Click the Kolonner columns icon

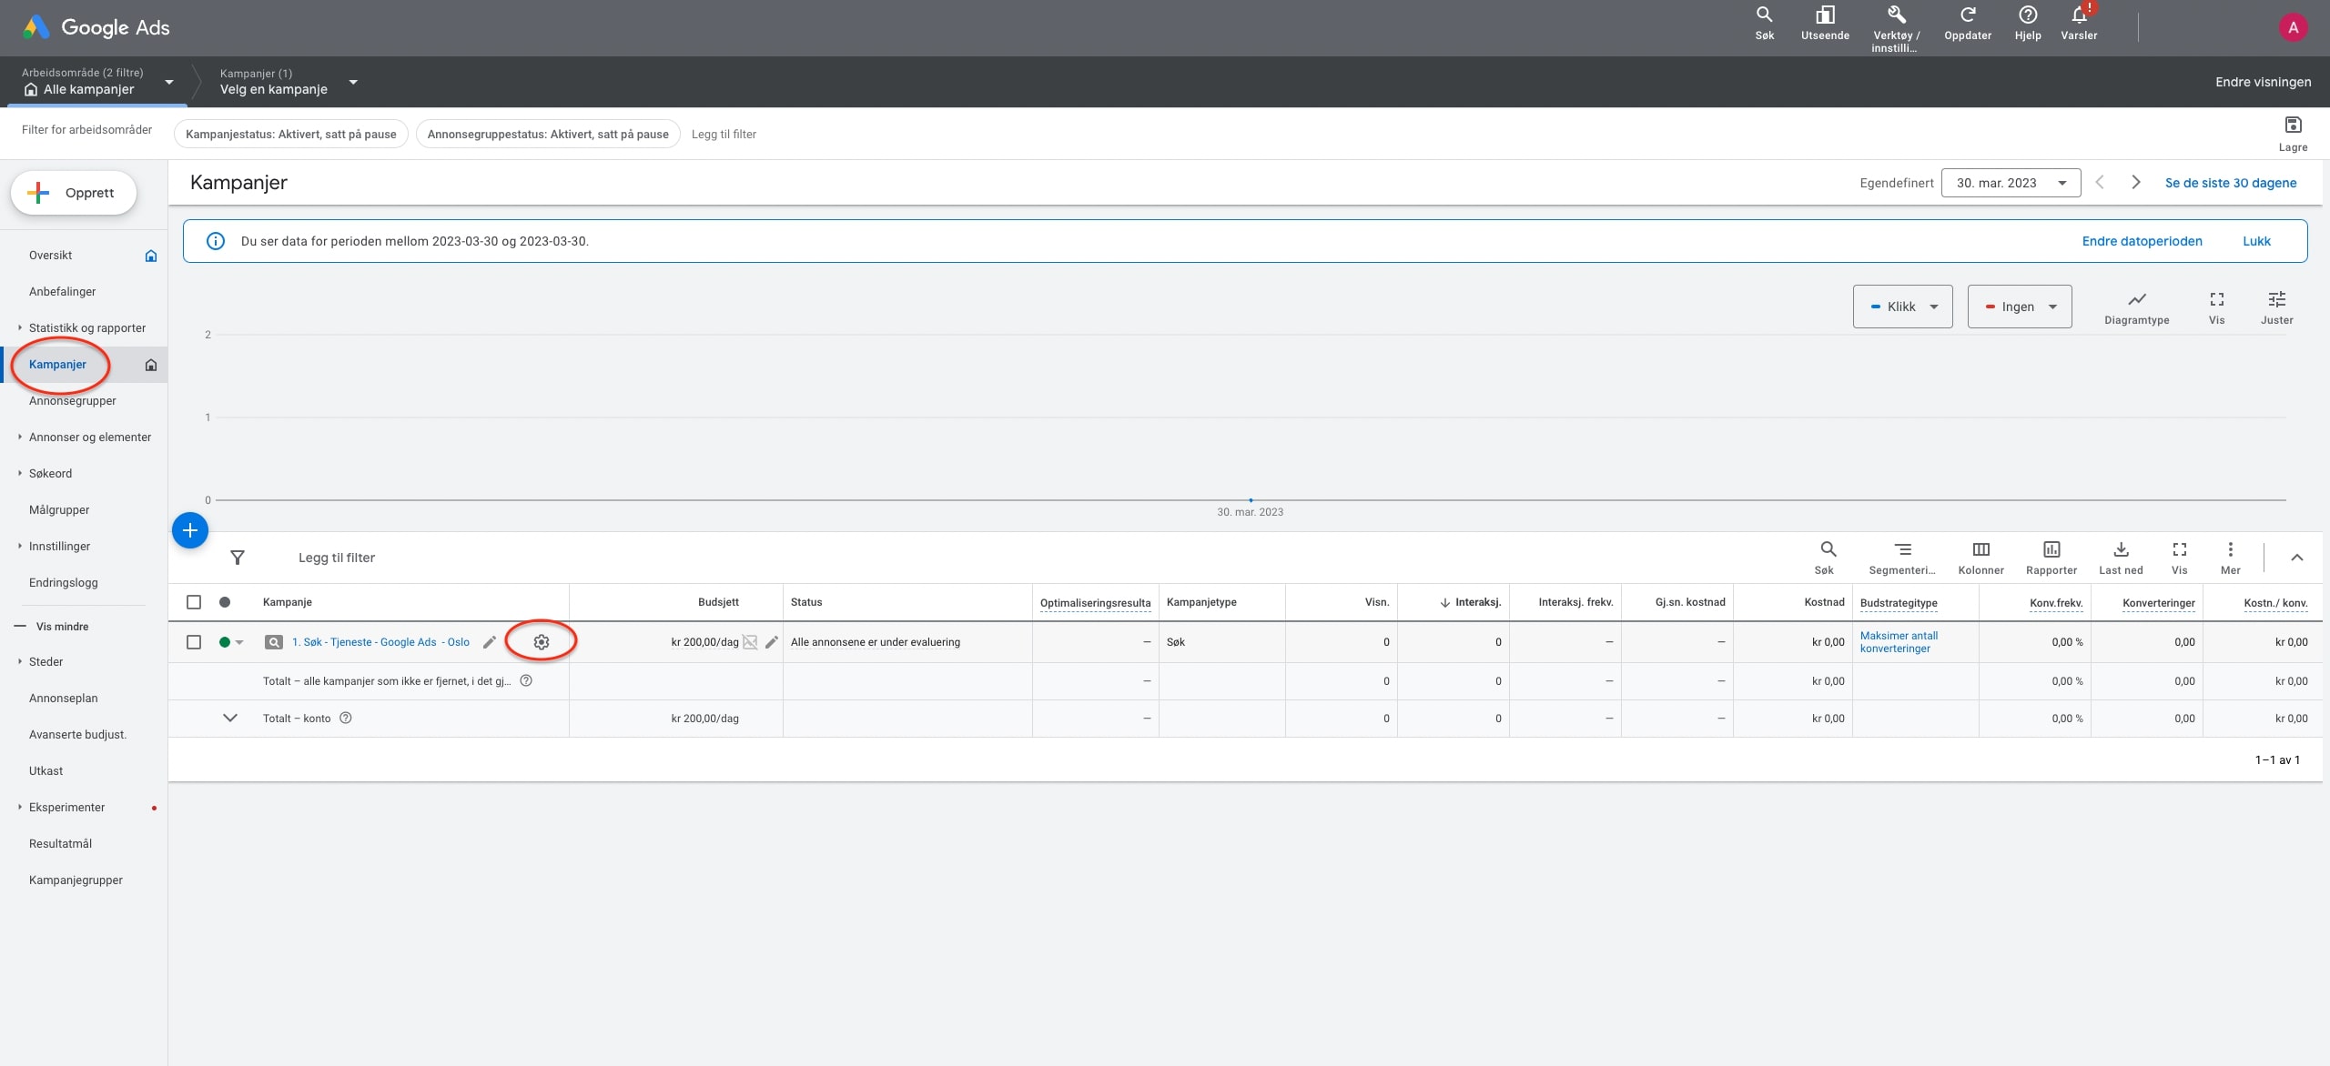pyautogui.click(x=1980, y=549)
